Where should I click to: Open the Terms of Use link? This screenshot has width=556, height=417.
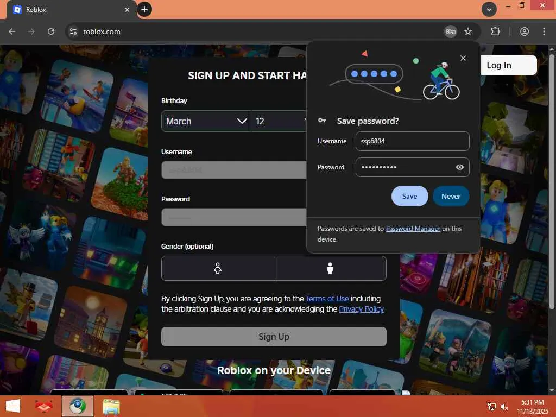tap(327, 299)
